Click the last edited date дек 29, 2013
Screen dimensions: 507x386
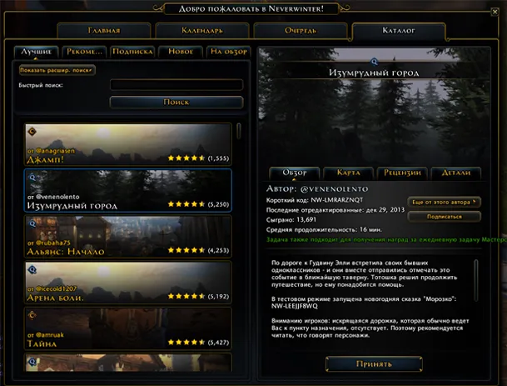(x=385, y=210)
